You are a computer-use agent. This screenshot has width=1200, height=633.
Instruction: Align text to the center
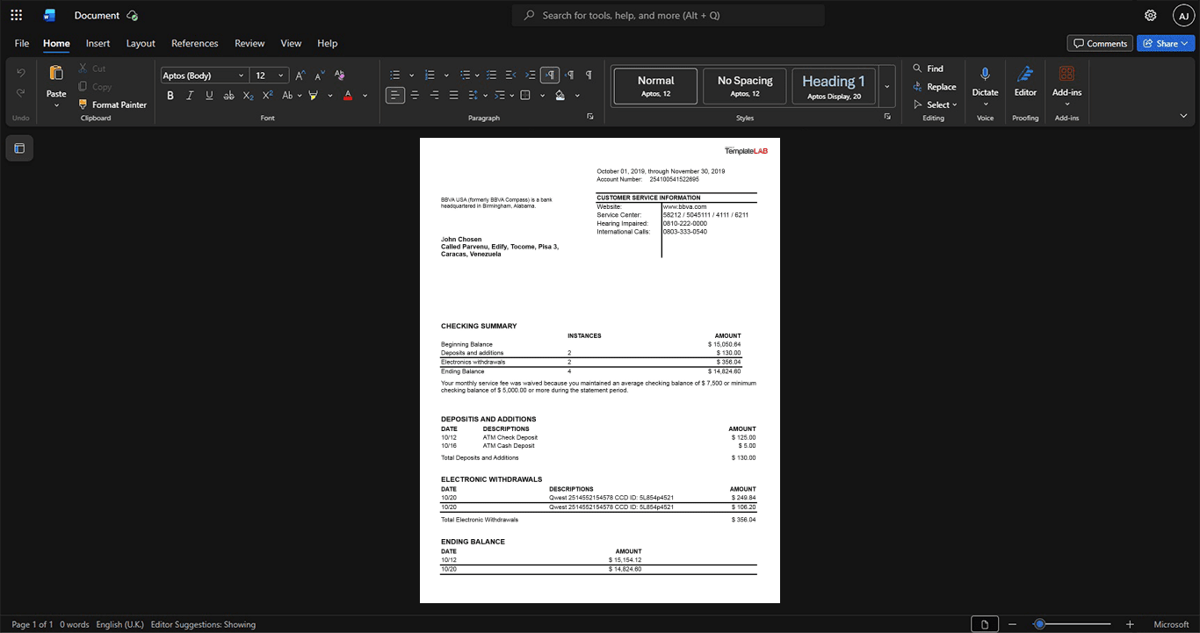point(415,95)
